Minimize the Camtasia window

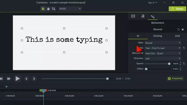tap(164, 3)
